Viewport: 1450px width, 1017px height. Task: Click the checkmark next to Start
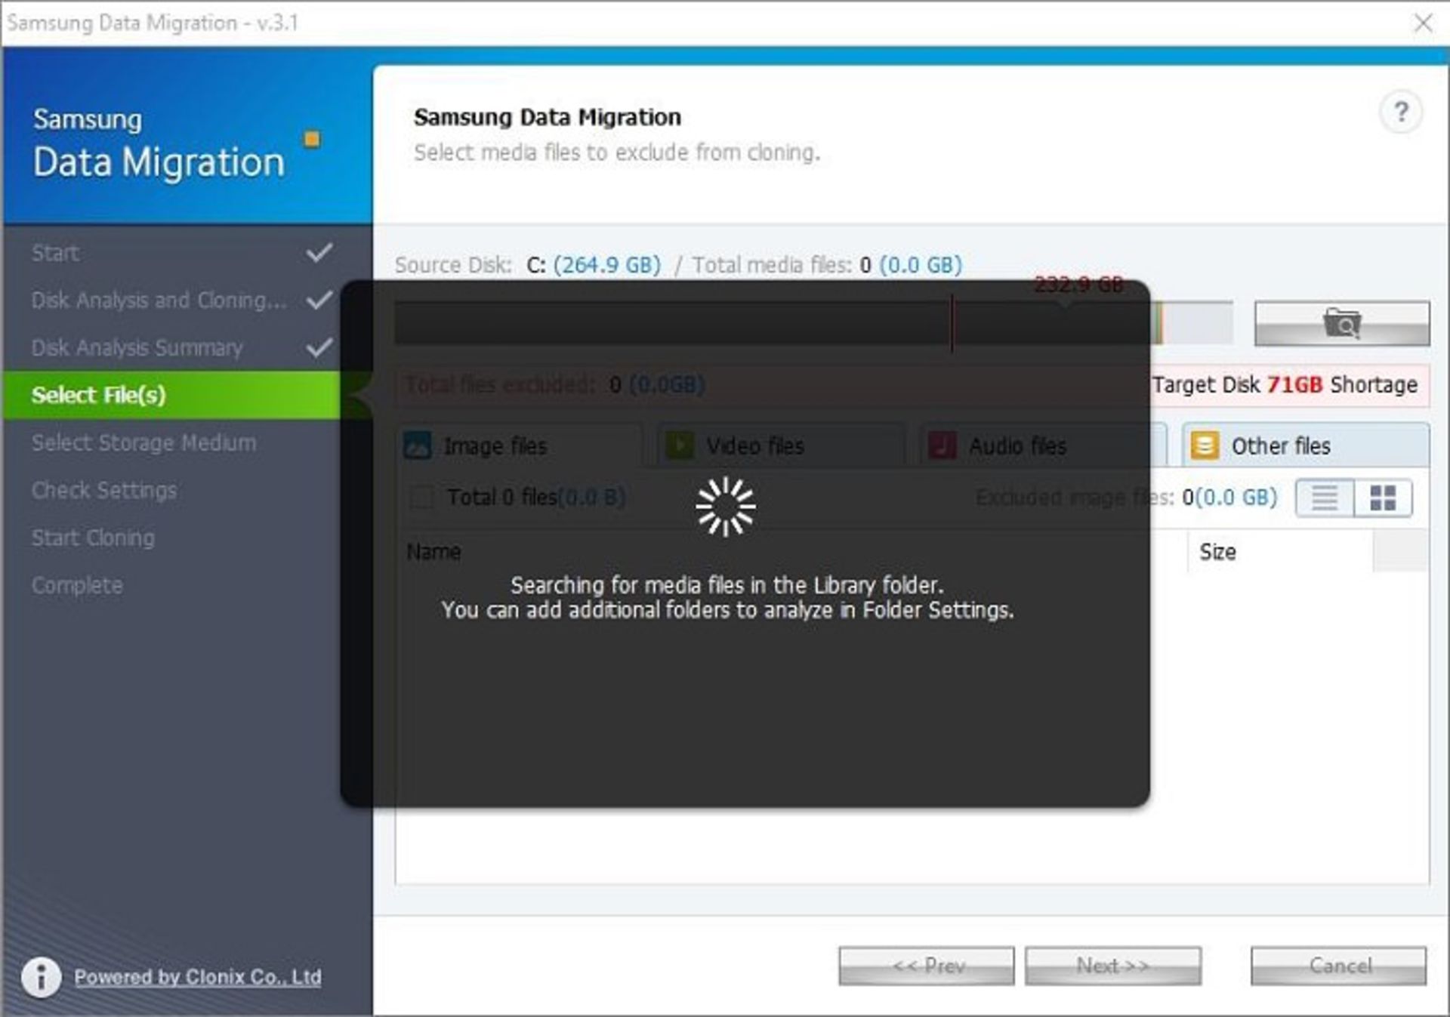(319, 252)
